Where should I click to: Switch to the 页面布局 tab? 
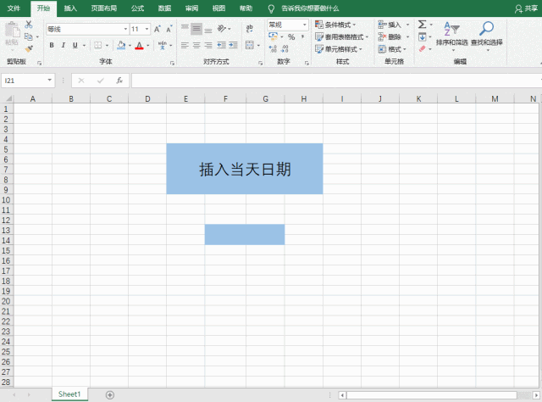click(103, 8)
